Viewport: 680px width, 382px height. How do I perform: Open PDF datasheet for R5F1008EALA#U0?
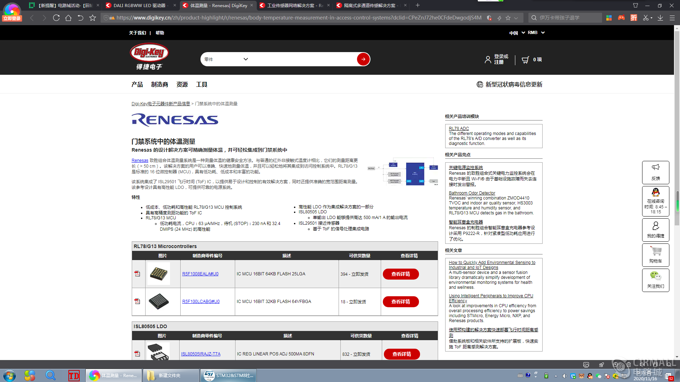coord(137,274)
